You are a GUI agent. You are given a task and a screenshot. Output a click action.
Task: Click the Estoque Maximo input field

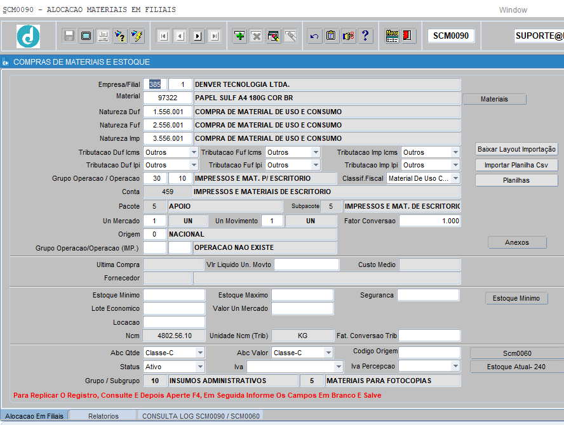(x=302, y=295)
